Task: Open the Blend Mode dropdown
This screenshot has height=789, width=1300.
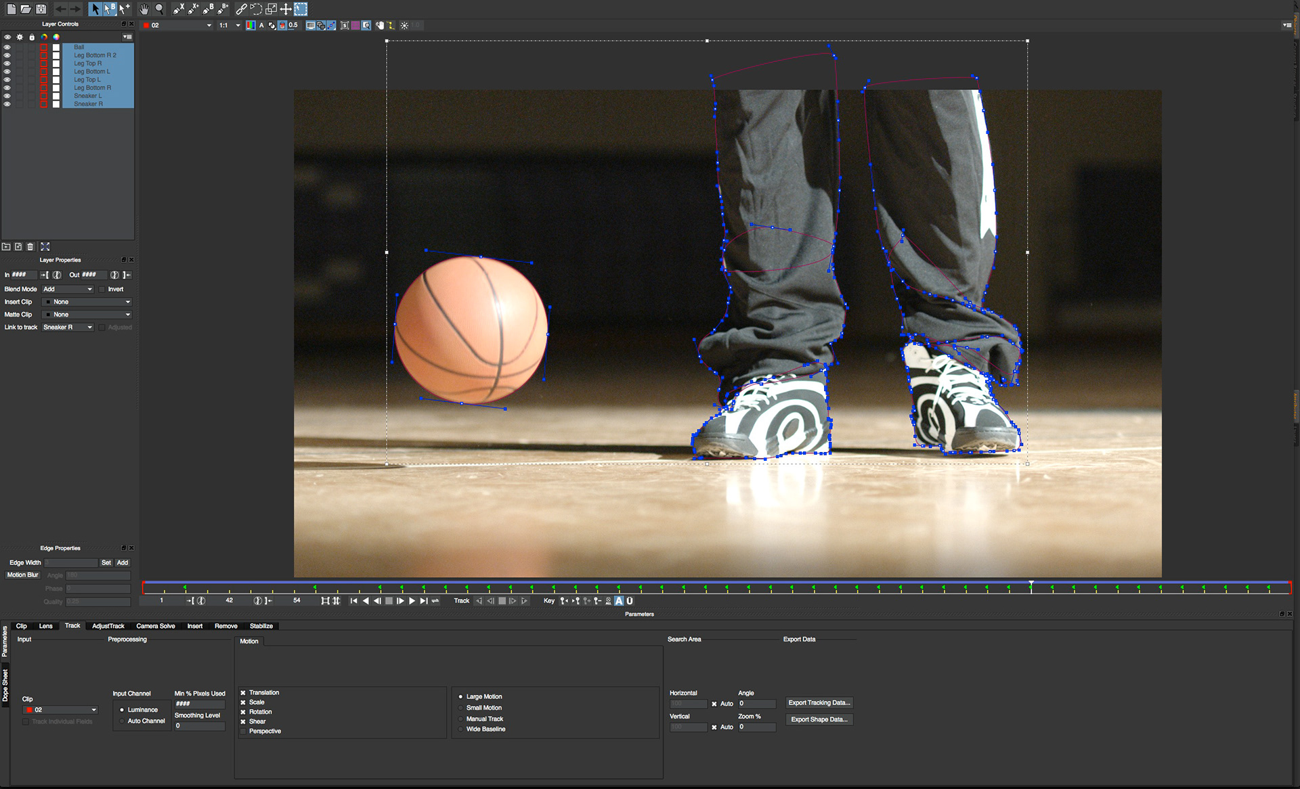Action: pyautogui.click(x=68, y=289)
